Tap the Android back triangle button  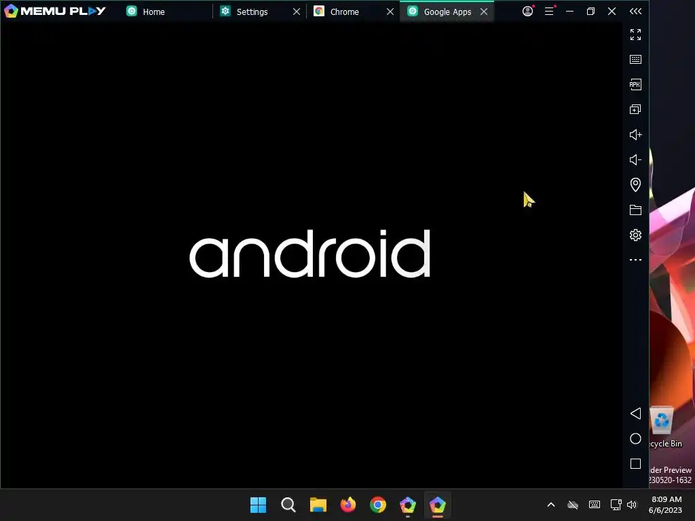tap(635, 413)
